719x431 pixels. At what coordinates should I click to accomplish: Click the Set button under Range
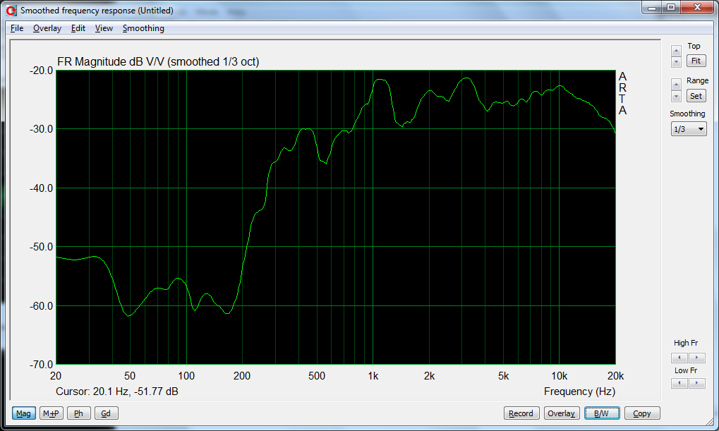696,96
